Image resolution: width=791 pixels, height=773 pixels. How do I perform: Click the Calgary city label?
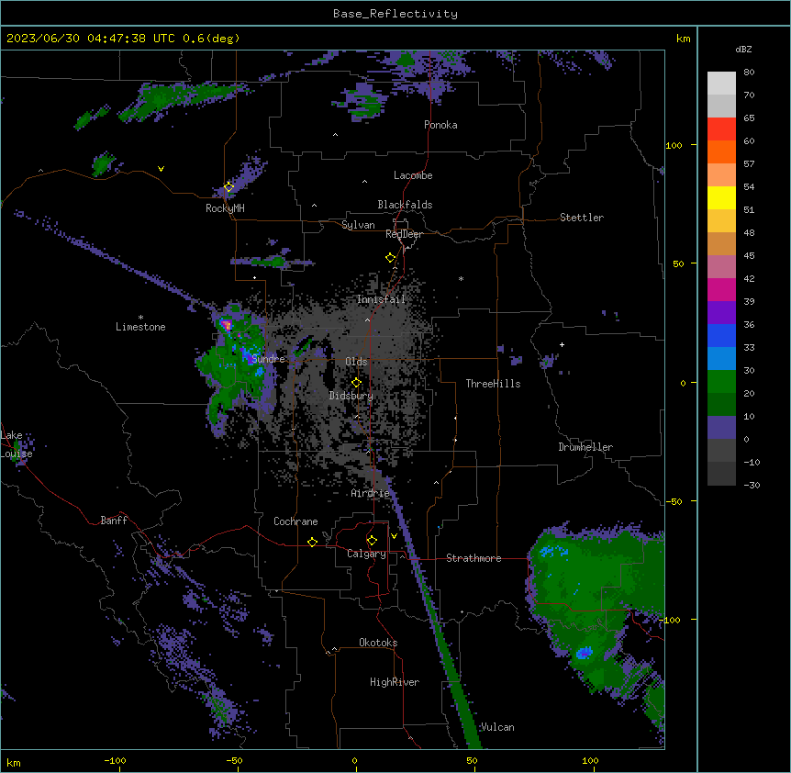366,554
